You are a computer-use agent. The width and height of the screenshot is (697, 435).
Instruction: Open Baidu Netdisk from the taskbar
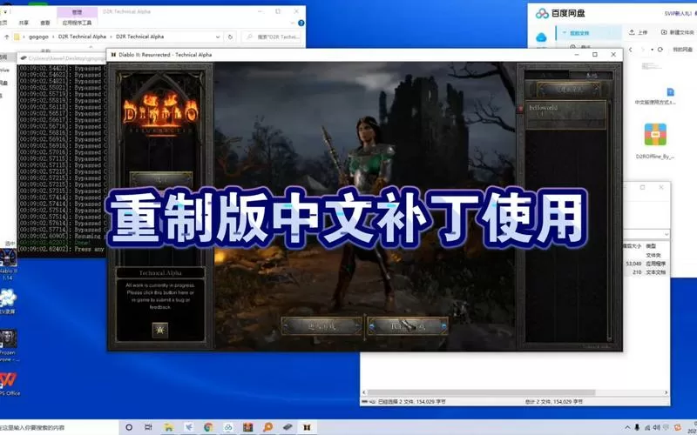point(228,427)
